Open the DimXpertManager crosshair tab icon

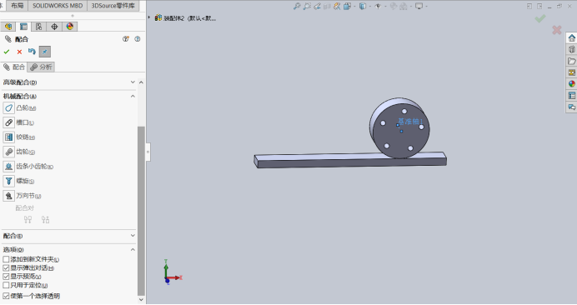[54, 27]
